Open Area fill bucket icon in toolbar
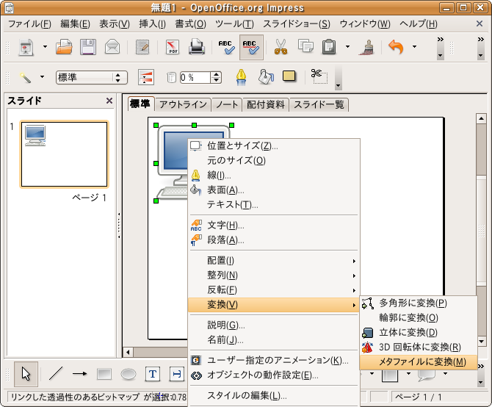Viewport: 492px width, 407px height. tap(265, 77)
